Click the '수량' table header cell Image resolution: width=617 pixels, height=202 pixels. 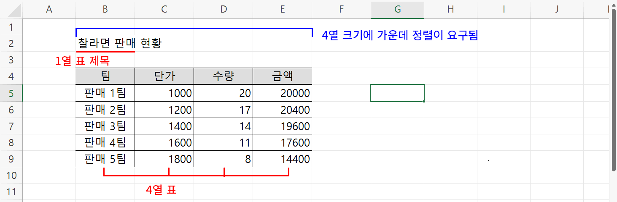point(223,76)
